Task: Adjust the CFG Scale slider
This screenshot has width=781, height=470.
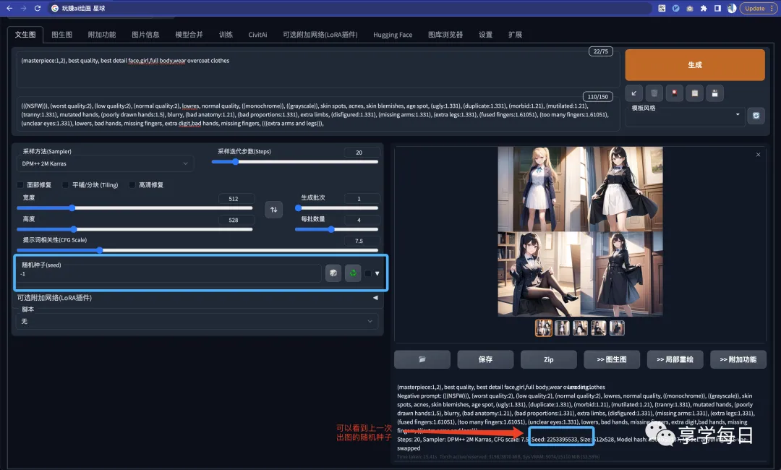Action: (x=197, y=250)
